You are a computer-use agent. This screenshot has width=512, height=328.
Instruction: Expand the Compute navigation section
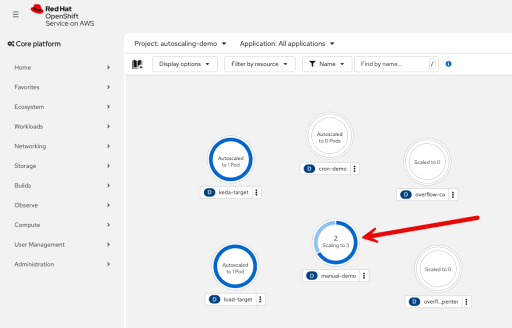62,225
